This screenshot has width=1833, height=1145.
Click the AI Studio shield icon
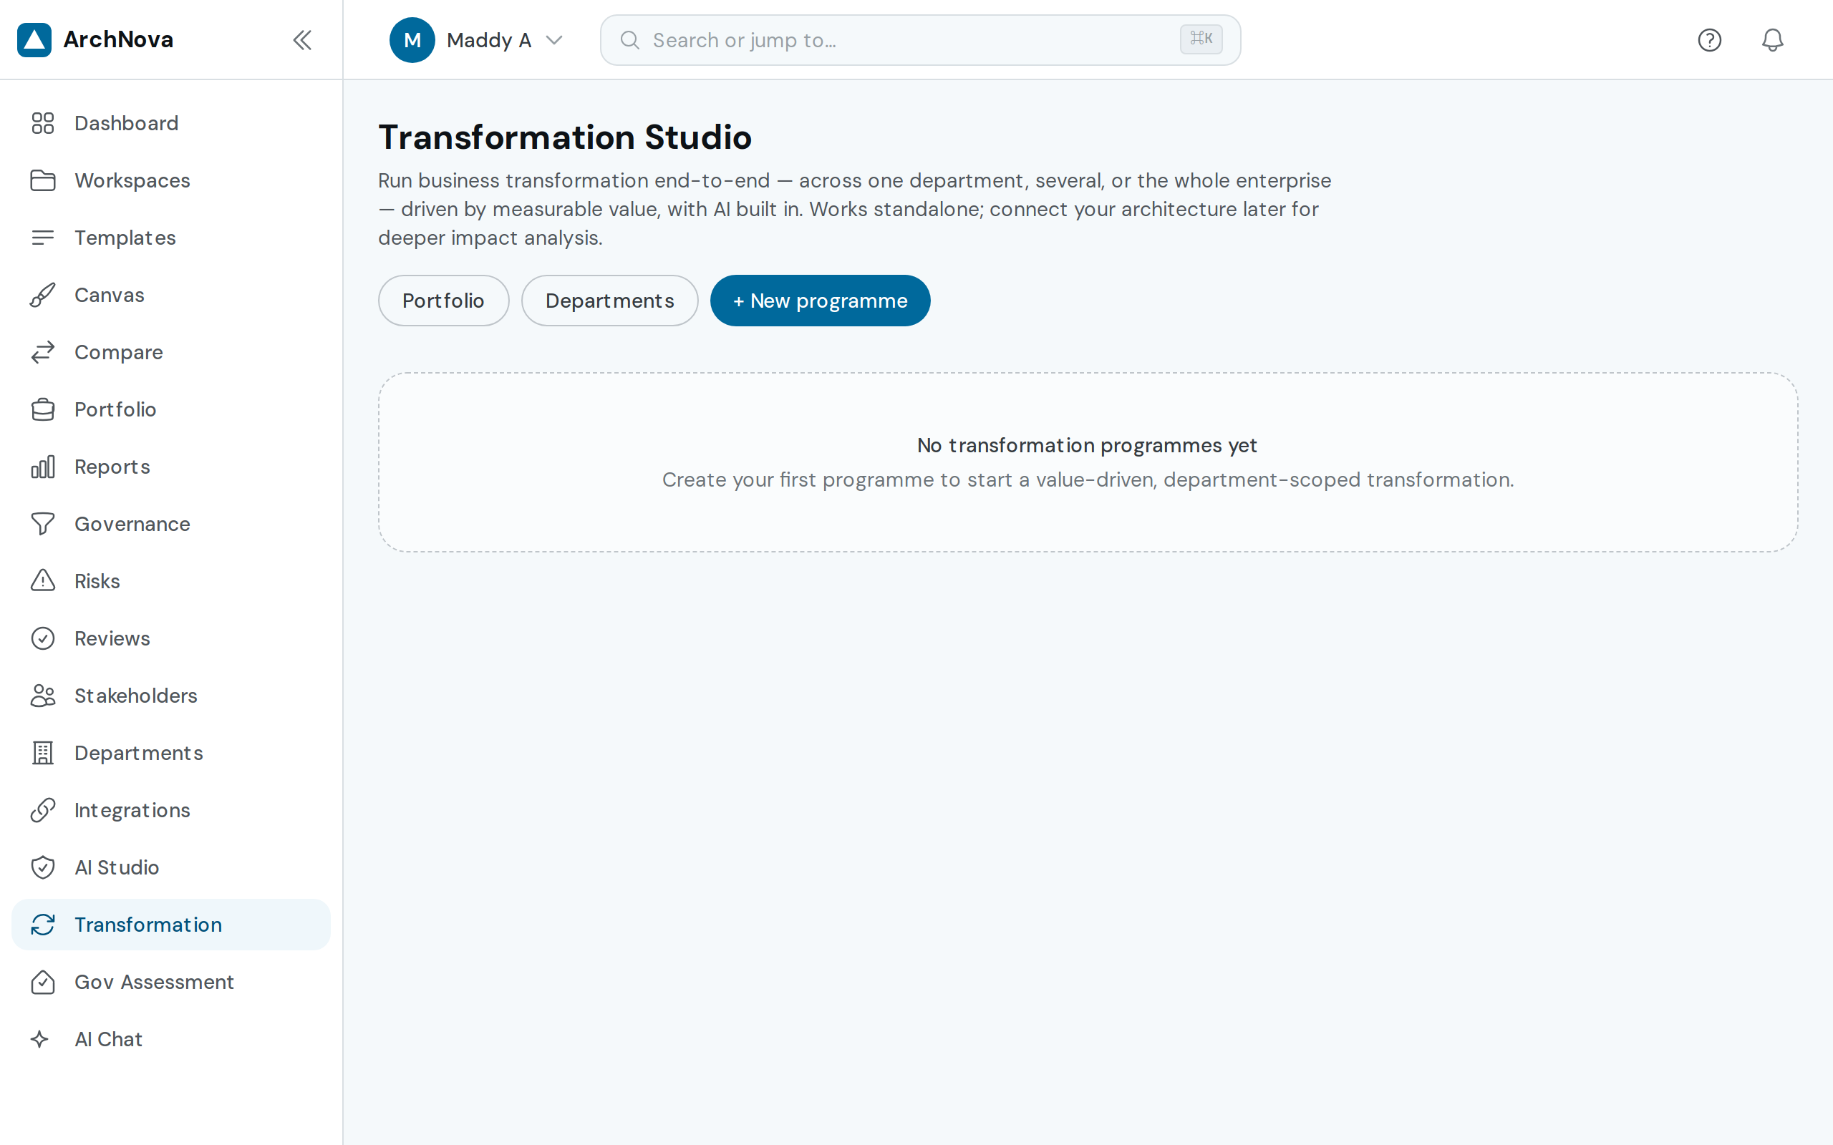coord(43,867)
